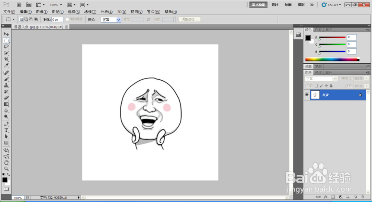Switch to the 色板 tab
Image resolution: width=372 pixels, height=202 pixels.
tap(318, 30)
